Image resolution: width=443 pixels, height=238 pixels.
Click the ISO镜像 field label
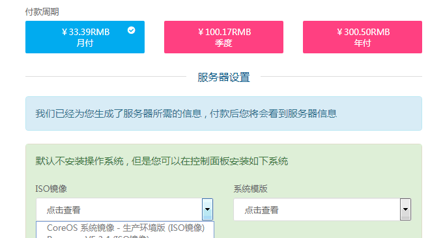[51, 189]
